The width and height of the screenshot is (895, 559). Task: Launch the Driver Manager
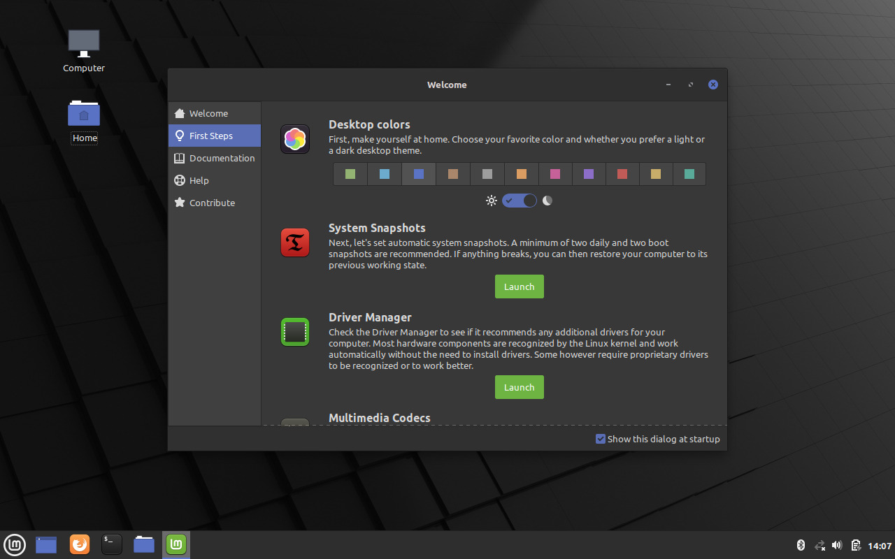[x=519, y=387]
